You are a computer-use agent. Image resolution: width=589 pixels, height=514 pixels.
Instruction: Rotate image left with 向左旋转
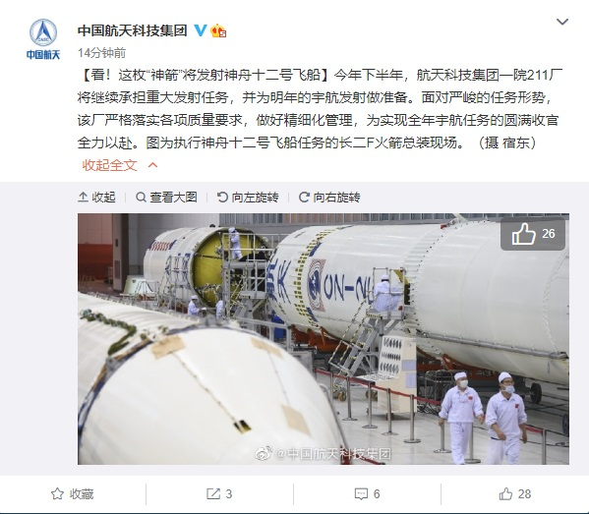point(248,198)
